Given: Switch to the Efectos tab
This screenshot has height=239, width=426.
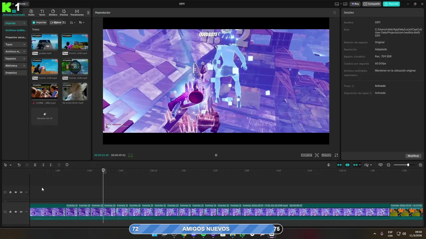Looking at the screenshot, I should 64,13.
